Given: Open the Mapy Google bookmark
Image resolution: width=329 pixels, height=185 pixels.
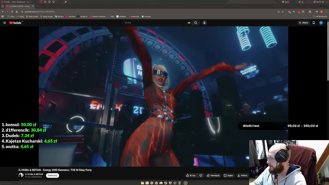Looking at the screenshot, I should [x=46, y=16].
